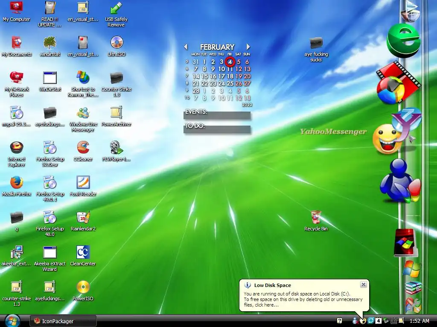
Task: Click the blue circular tray icon
Action: (371, 321)
